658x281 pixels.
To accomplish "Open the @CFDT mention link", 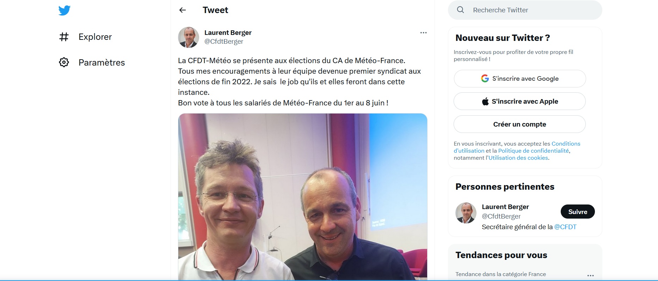I will point(565,227).
